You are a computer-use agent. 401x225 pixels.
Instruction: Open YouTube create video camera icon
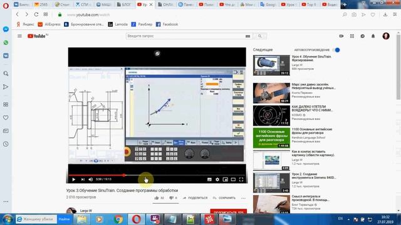pyautogui.click(x=341, y=36)
